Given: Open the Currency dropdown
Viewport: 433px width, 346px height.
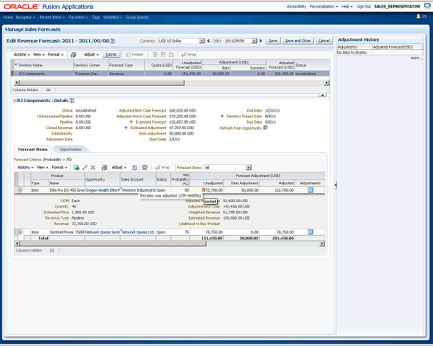Looking at the screenshot, I should (202, 41).
